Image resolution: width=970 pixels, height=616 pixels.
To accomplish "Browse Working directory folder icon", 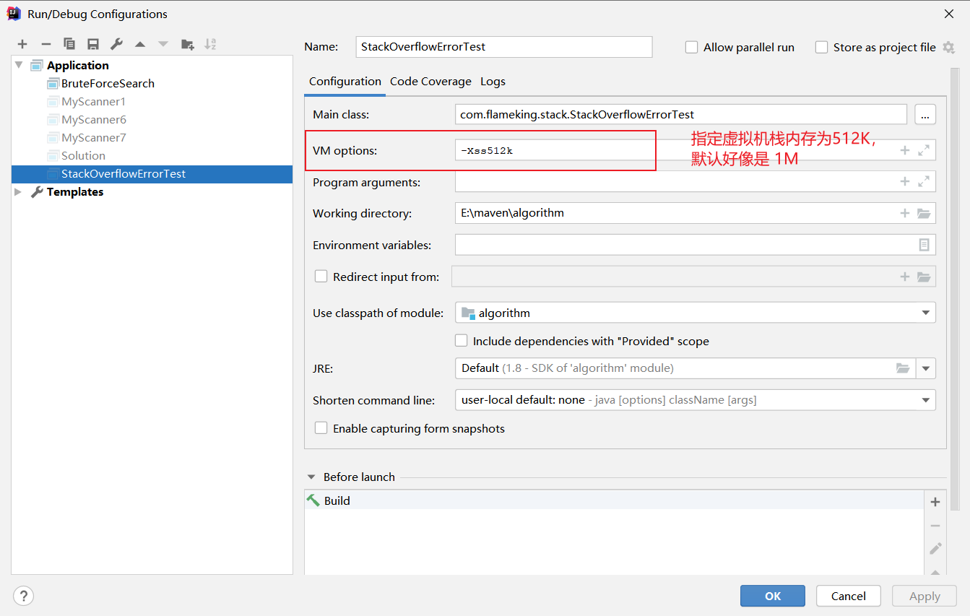I will (x=924, y=213).
